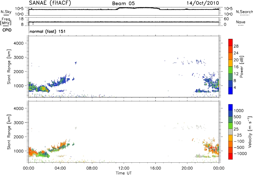Click the N.Sky legend label
This screenshot has width=253, height=175.
point(6,12)
